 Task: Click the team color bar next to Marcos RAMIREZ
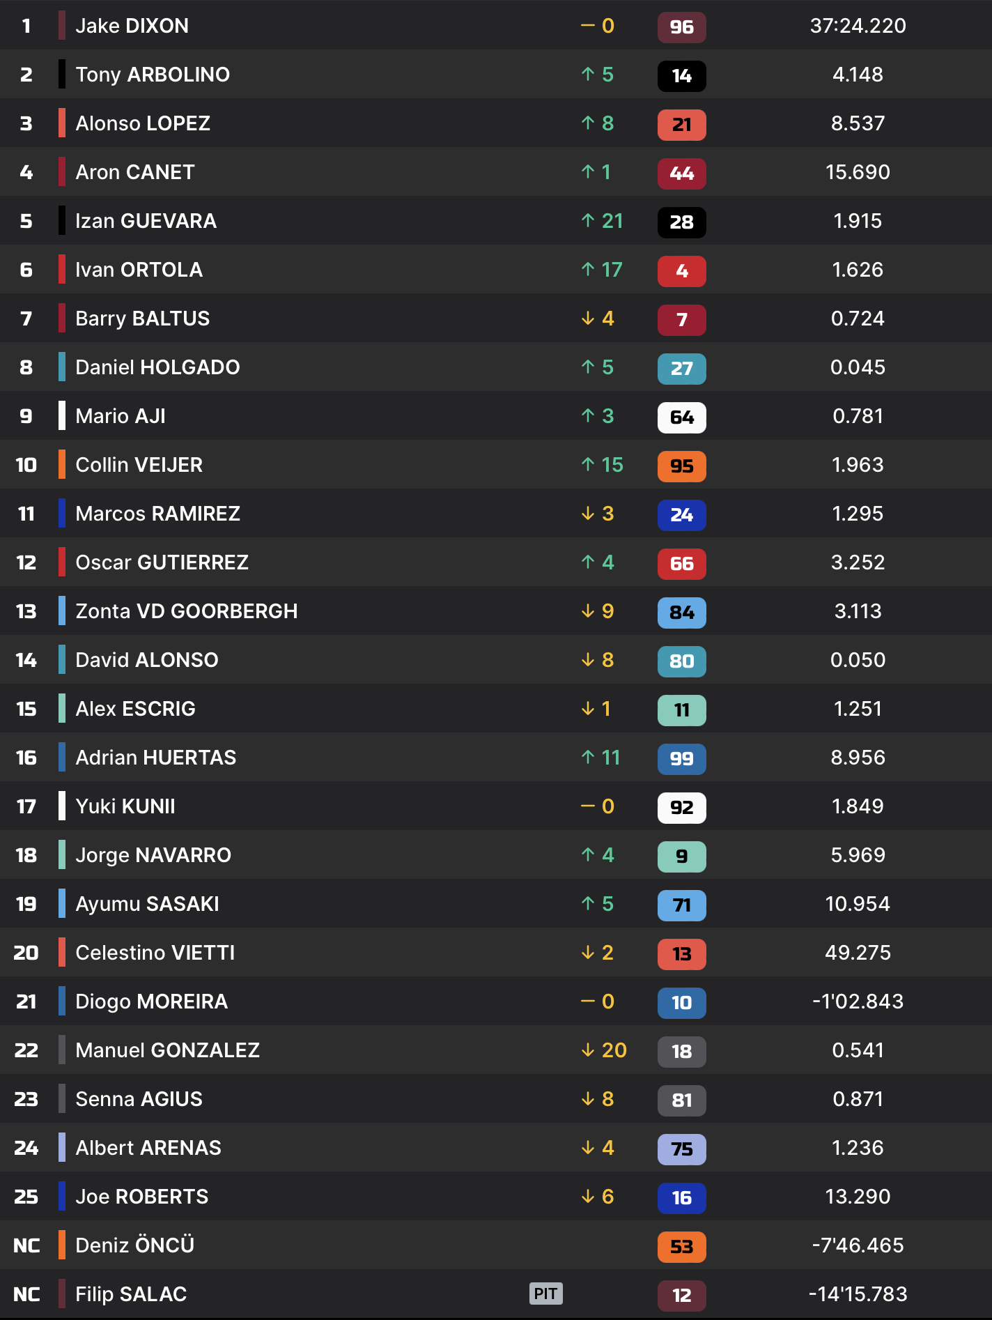[62, 514]
